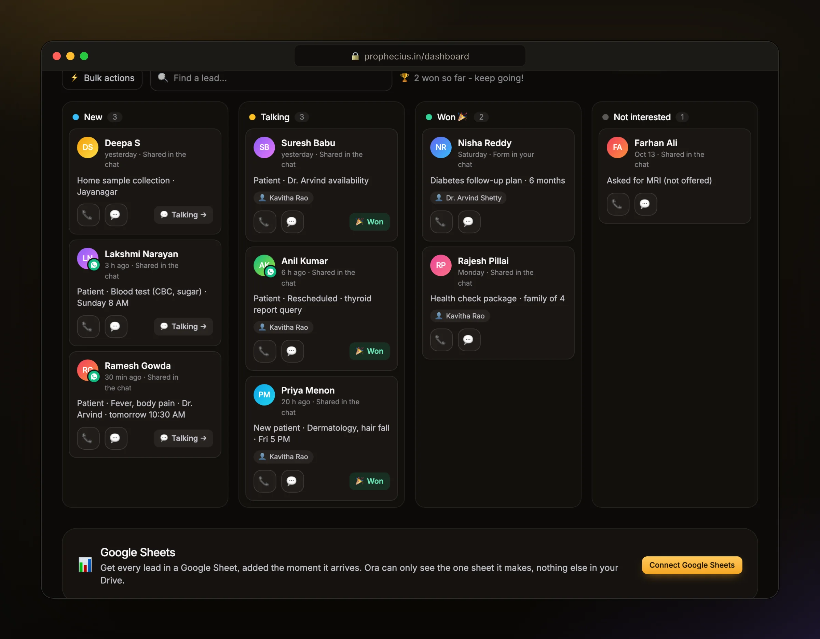The image size is (820, 639).
Task: Open chat icon on Ramesh Gowda card
Action: (115, 438)
